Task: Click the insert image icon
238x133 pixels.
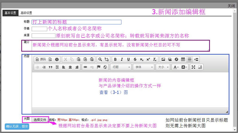Action: pyautogui.click(x=163, y=59)
